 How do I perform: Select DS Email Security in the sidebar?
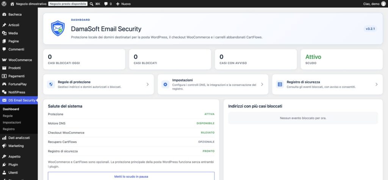pos(19,100)
